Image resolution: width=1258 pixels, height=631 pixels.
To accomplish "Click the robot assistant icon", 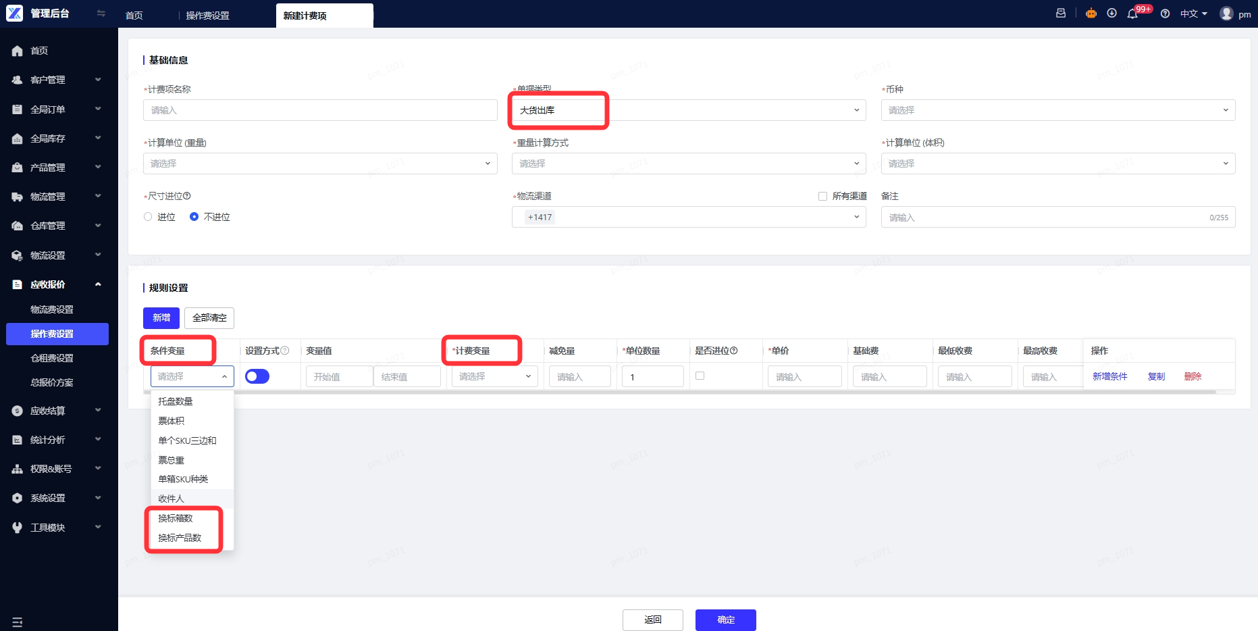I will coord(1091,14).
